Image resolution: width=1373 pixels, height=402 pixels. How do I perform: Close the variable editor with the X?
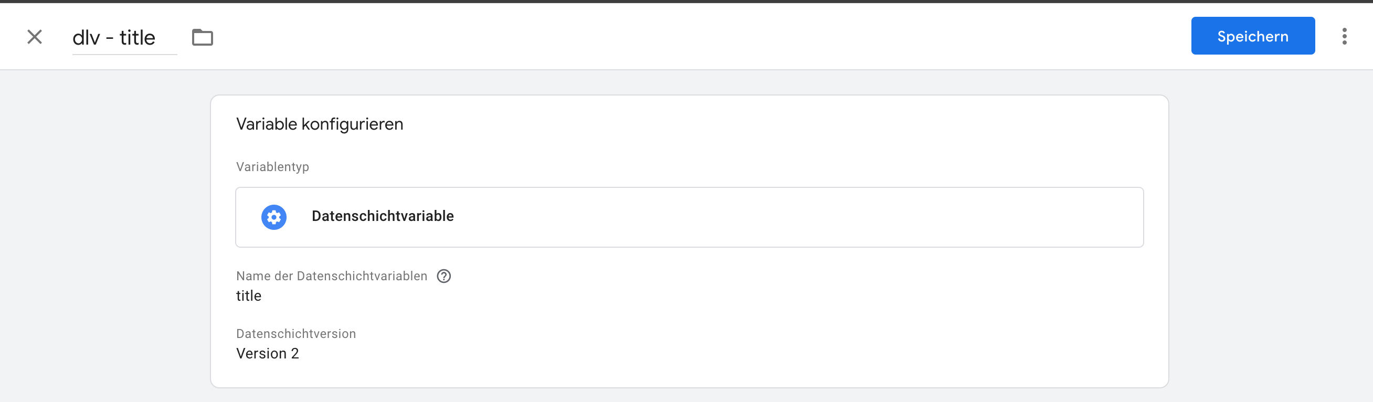pyautogui.click(x=35, y=37)
